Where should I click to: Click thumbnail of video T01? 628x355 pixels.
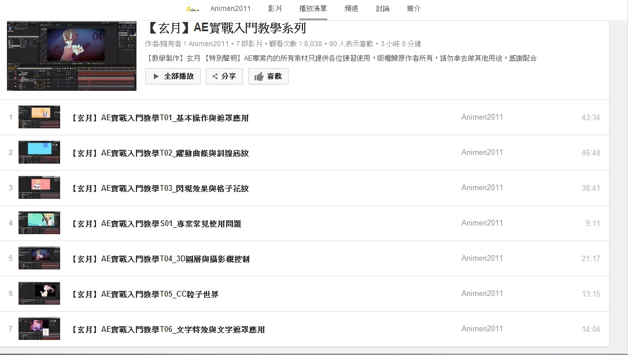pos(39,117)
